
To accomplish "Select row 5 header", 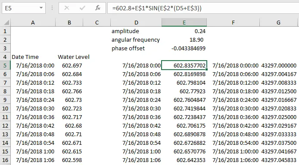I will [x=5, y=66].
